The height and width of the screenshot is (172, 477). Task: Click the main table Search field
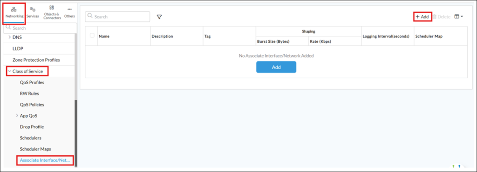click(117, 17)
